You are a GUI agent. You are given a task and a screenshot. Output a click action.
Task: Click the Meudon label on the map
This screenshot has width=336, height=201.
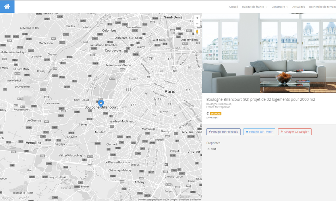[100, 132]
